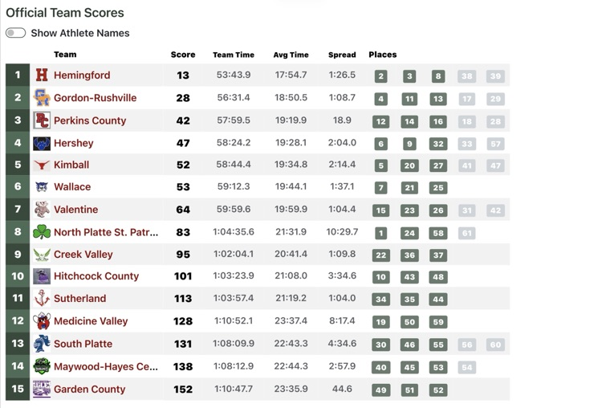Image resolution: width=602 pixels, height=408 pixels.
Task: Click the Valentine badger logo
Action: click(x=42, y=210)
